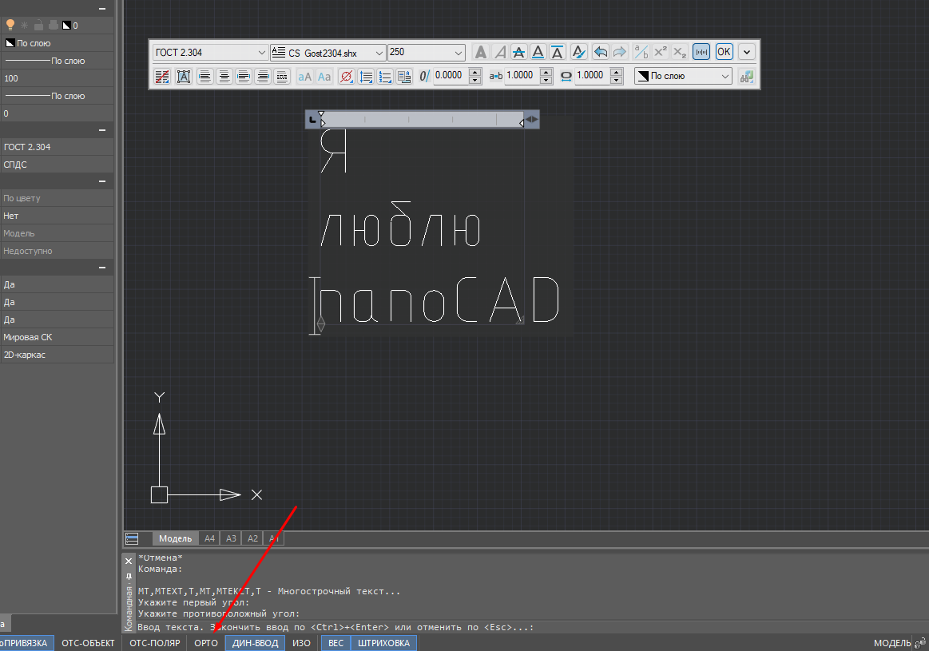The width and height of the screenshot is (929, 651).
Task: Switch to the A2 layout tab
Action: point(253,538)
